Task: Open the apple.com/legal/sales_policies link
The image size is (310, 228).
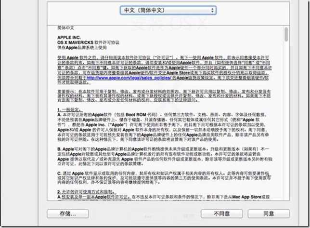Action: pos(129,78)
